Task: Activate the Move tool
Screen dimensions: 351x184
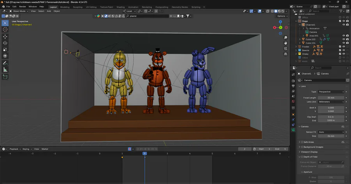Action: (x=5, y=37)
